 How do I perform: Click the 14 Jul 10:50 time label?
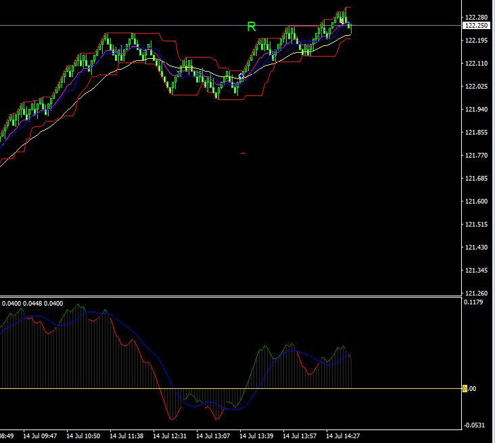click(x=83, y=436)
